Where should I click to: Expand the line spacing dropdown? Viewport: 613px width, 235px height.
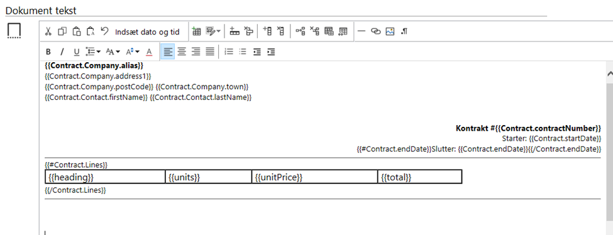[93, 52]
